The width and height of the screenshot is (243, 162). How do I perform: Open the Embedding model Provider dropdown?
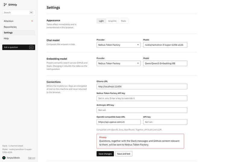pos(118,63)
